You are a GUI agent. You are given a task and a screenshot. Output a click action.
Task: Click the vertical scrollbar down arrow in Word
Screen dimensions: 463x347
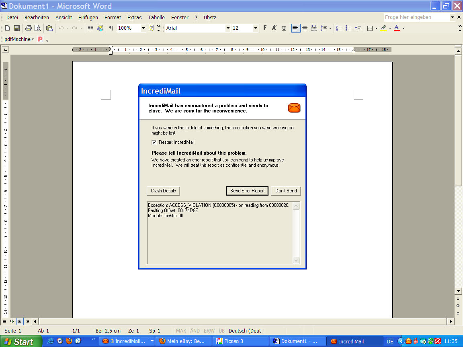coord(458,291)
